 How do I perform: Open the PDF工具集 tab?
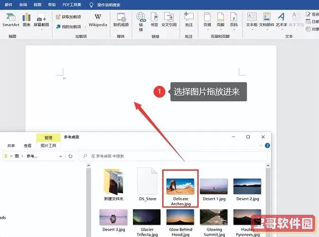tap(72, 5)
